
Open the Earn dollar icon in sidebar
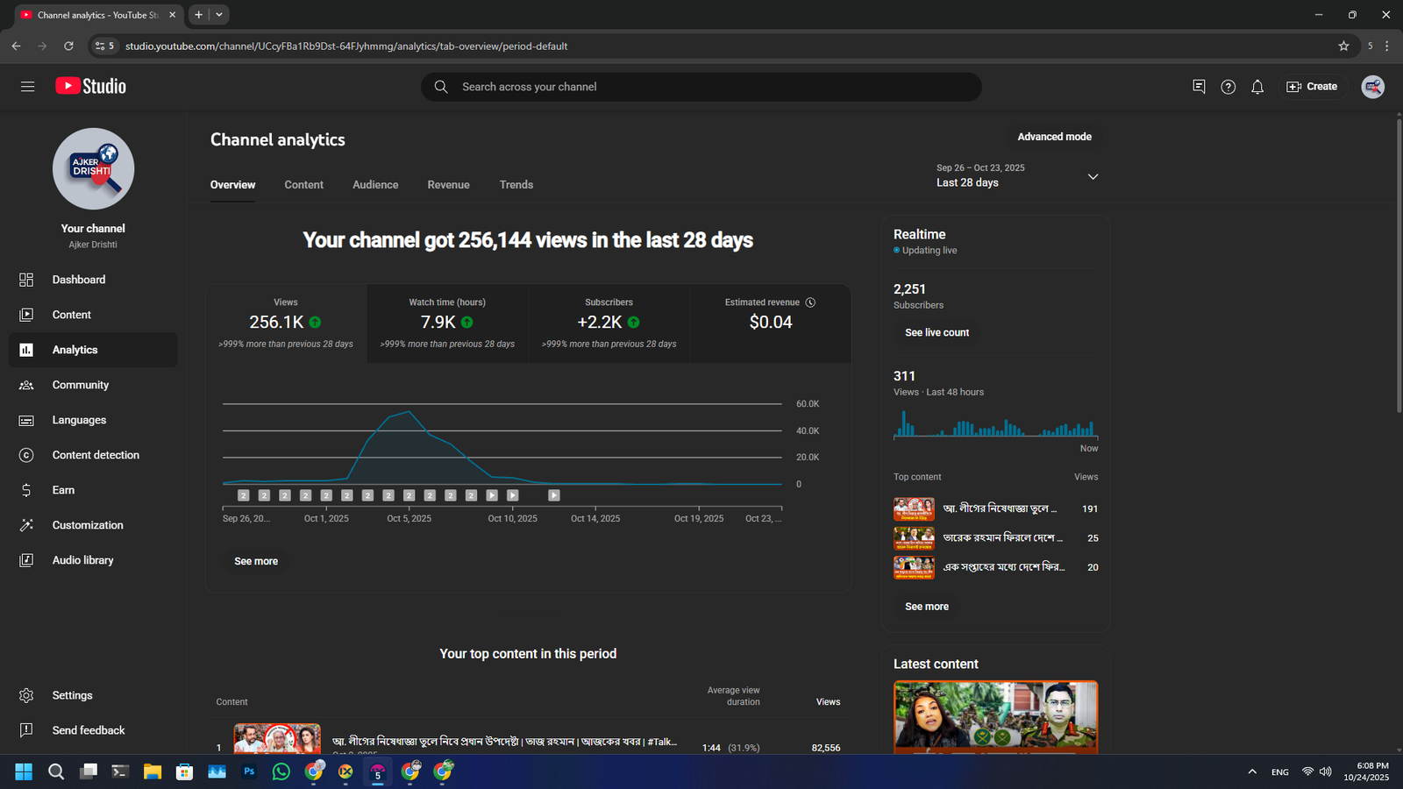click(26, 490)
